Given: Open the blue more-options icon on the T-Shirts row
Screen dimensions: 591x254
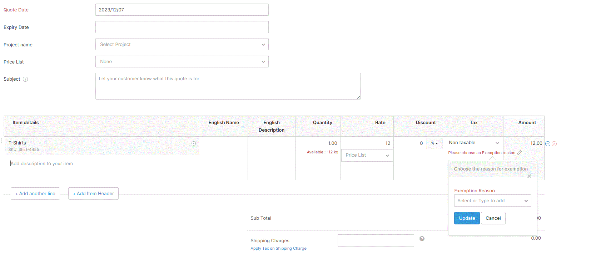Looking at the screenshot, I should pos(548,144).
